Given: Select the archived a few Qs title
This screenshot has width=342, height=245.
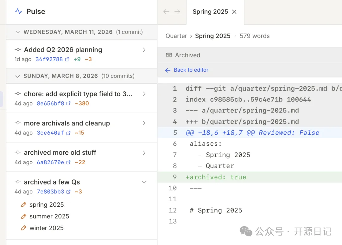Looking at the screenshot, I should pos(52,182).
